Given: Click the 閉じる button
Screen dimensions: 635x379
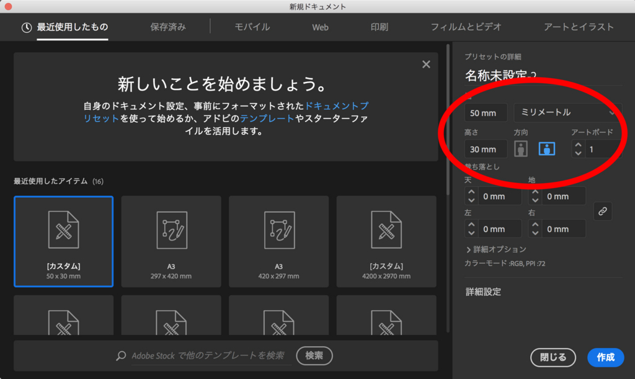Looking at the screenshot, I should click(x=553, y=357).
